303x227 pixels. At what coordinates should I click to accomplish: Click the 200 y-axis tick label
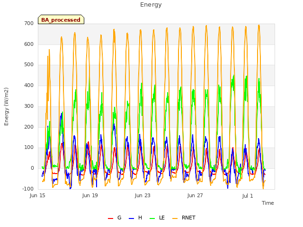(29, 127)
